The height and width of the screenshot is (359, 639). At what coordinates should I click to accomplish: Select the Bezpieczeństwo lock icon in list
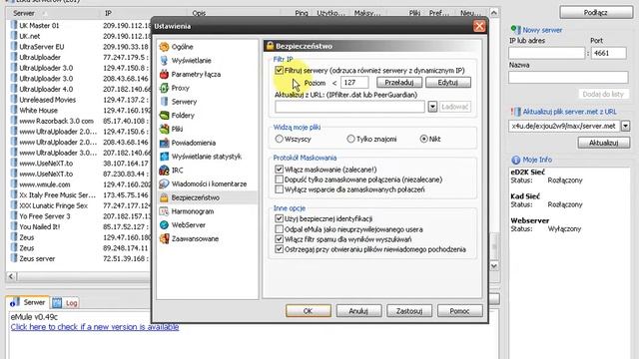[x=164, y=197]
